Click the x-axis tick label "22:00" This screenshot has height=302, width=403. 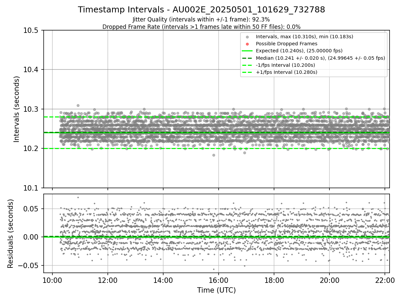[x=385, y=280]
